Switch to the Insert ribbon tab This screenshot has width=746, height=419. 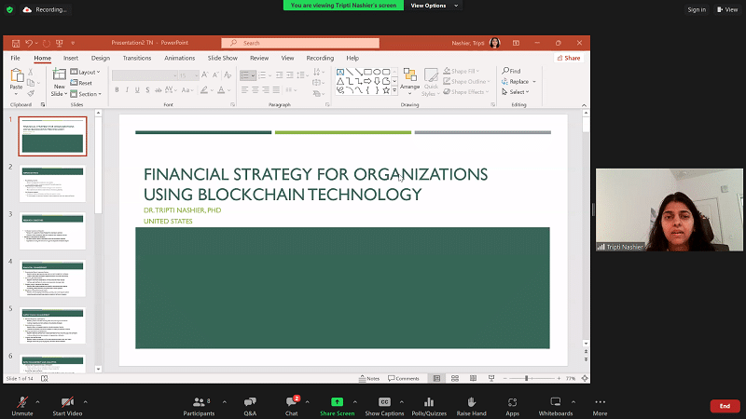click(x=71, y=58)
